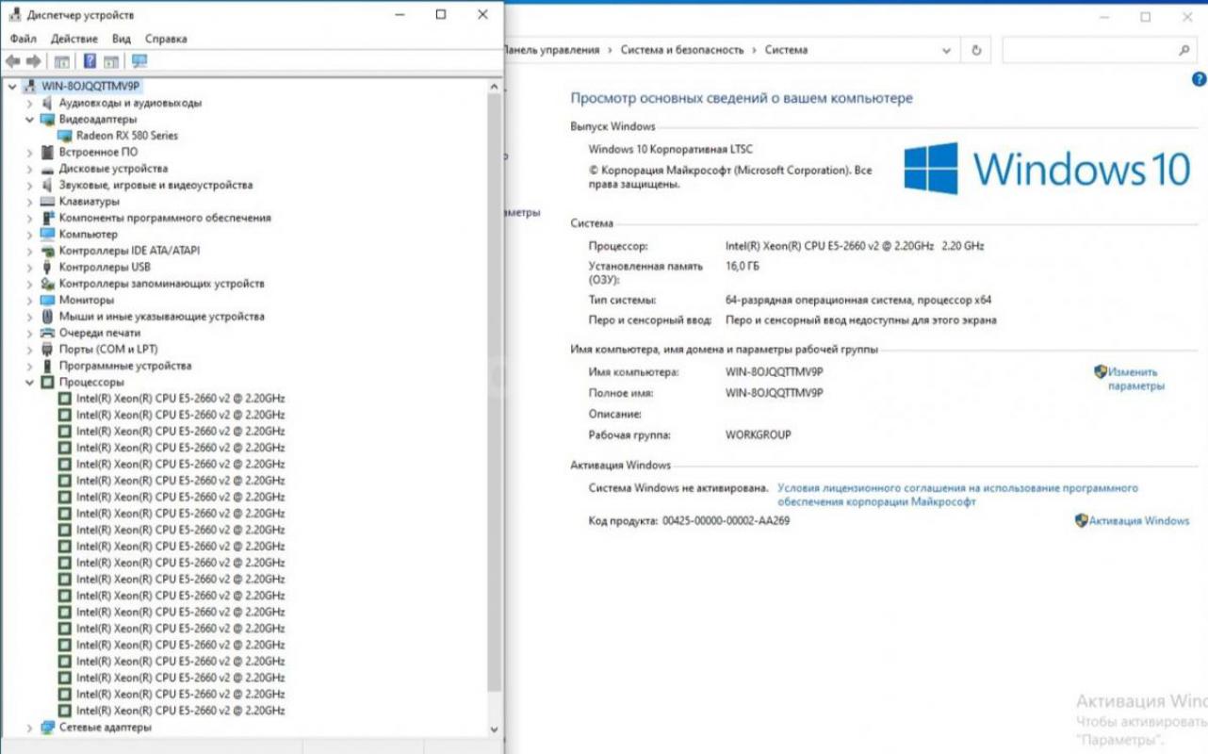
Task: Refresh the System window address bar
Action: (976, 50)
